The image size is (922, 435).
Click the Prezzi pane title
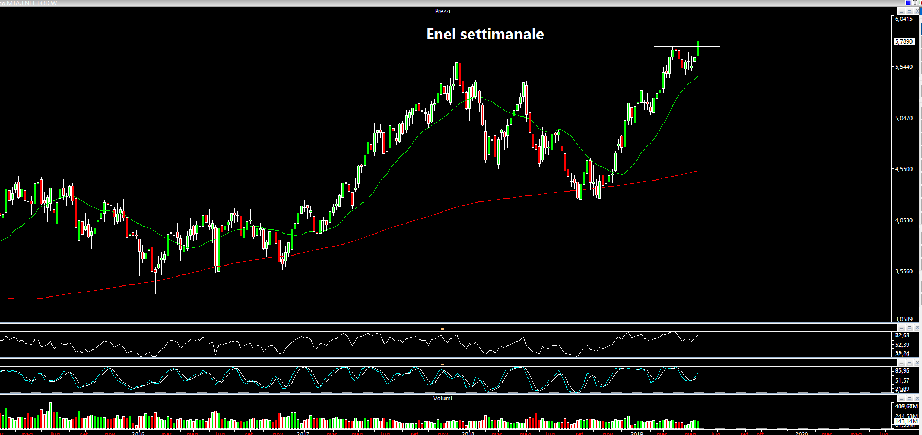point(442,11)
